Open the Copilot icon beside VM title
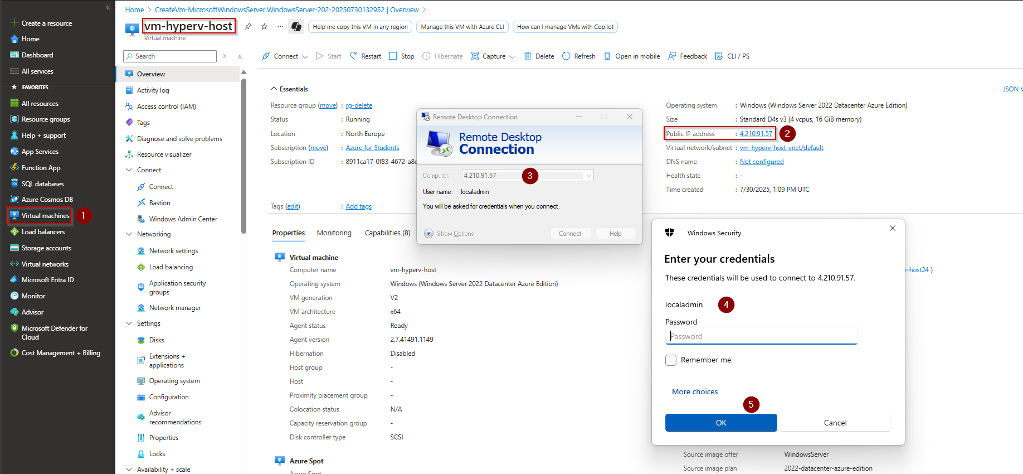Screen dimensions: 1023x474 [x=296, y=27]
